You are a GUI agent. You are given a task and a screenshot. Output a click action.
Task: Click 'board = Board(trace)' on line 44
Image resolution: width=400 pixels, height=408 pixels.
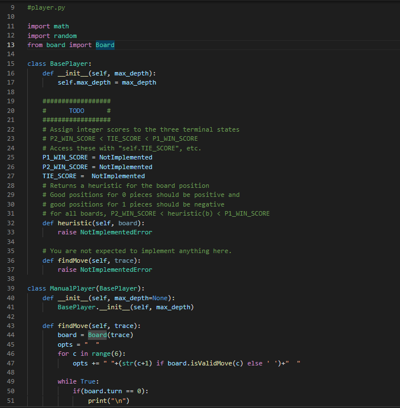pos(95,335)
